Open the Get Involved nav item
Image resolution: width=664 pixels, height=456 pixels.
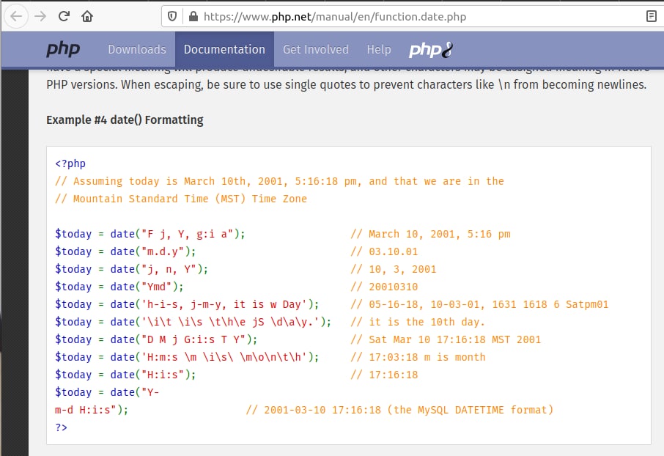(316, 50)
